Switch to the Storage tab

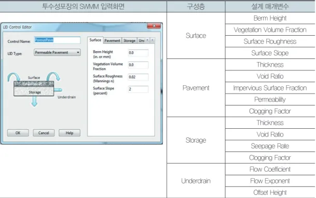(129, 40)
